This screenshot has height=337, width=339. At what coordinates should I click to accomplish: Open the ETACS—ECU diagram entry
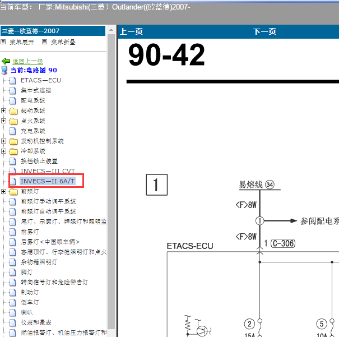(x=41, y=80)
